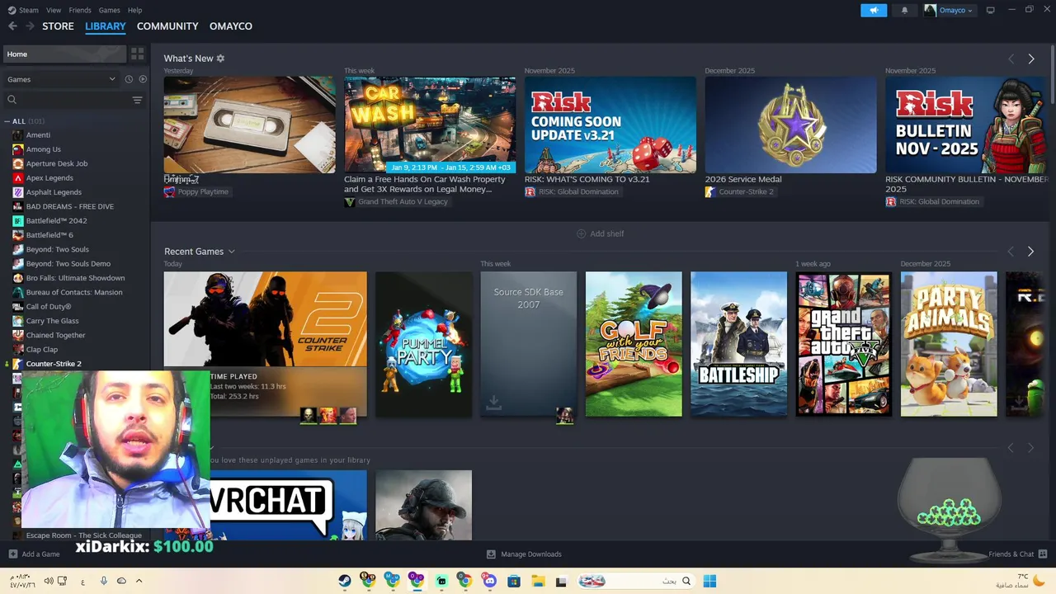Open the Car Wash GTA news card
The image size is (1056, 594).
(430, 125)
